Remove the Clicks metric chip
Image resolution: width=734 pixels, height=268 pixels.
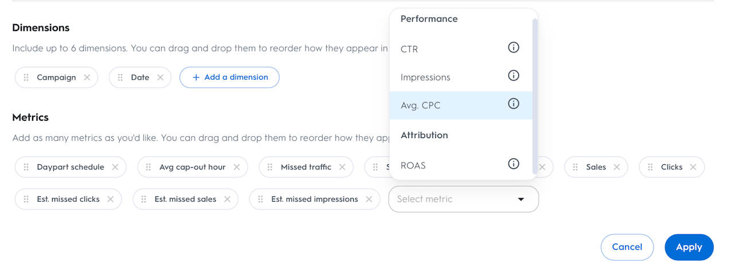[693, 167]
